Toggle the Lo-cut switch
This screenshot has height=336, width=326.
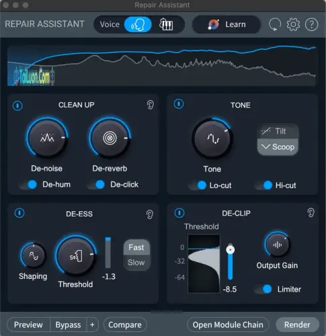click(198, 185)
